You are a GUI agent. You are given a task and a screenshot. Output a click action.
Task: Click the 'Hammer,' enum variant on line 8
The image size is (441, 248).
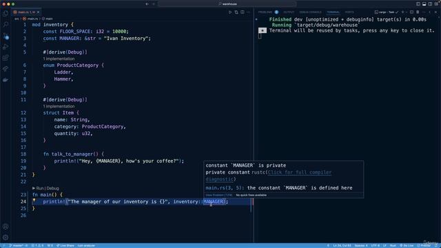pyautogui.click(x=63, y=79)
